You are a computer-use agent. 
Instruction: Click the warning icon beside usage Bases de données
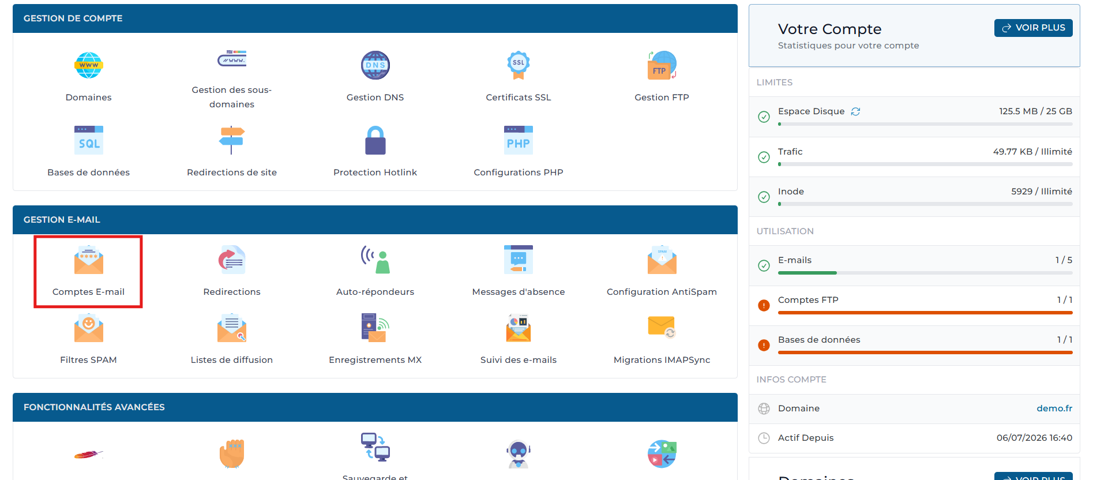tap(764, 345)
